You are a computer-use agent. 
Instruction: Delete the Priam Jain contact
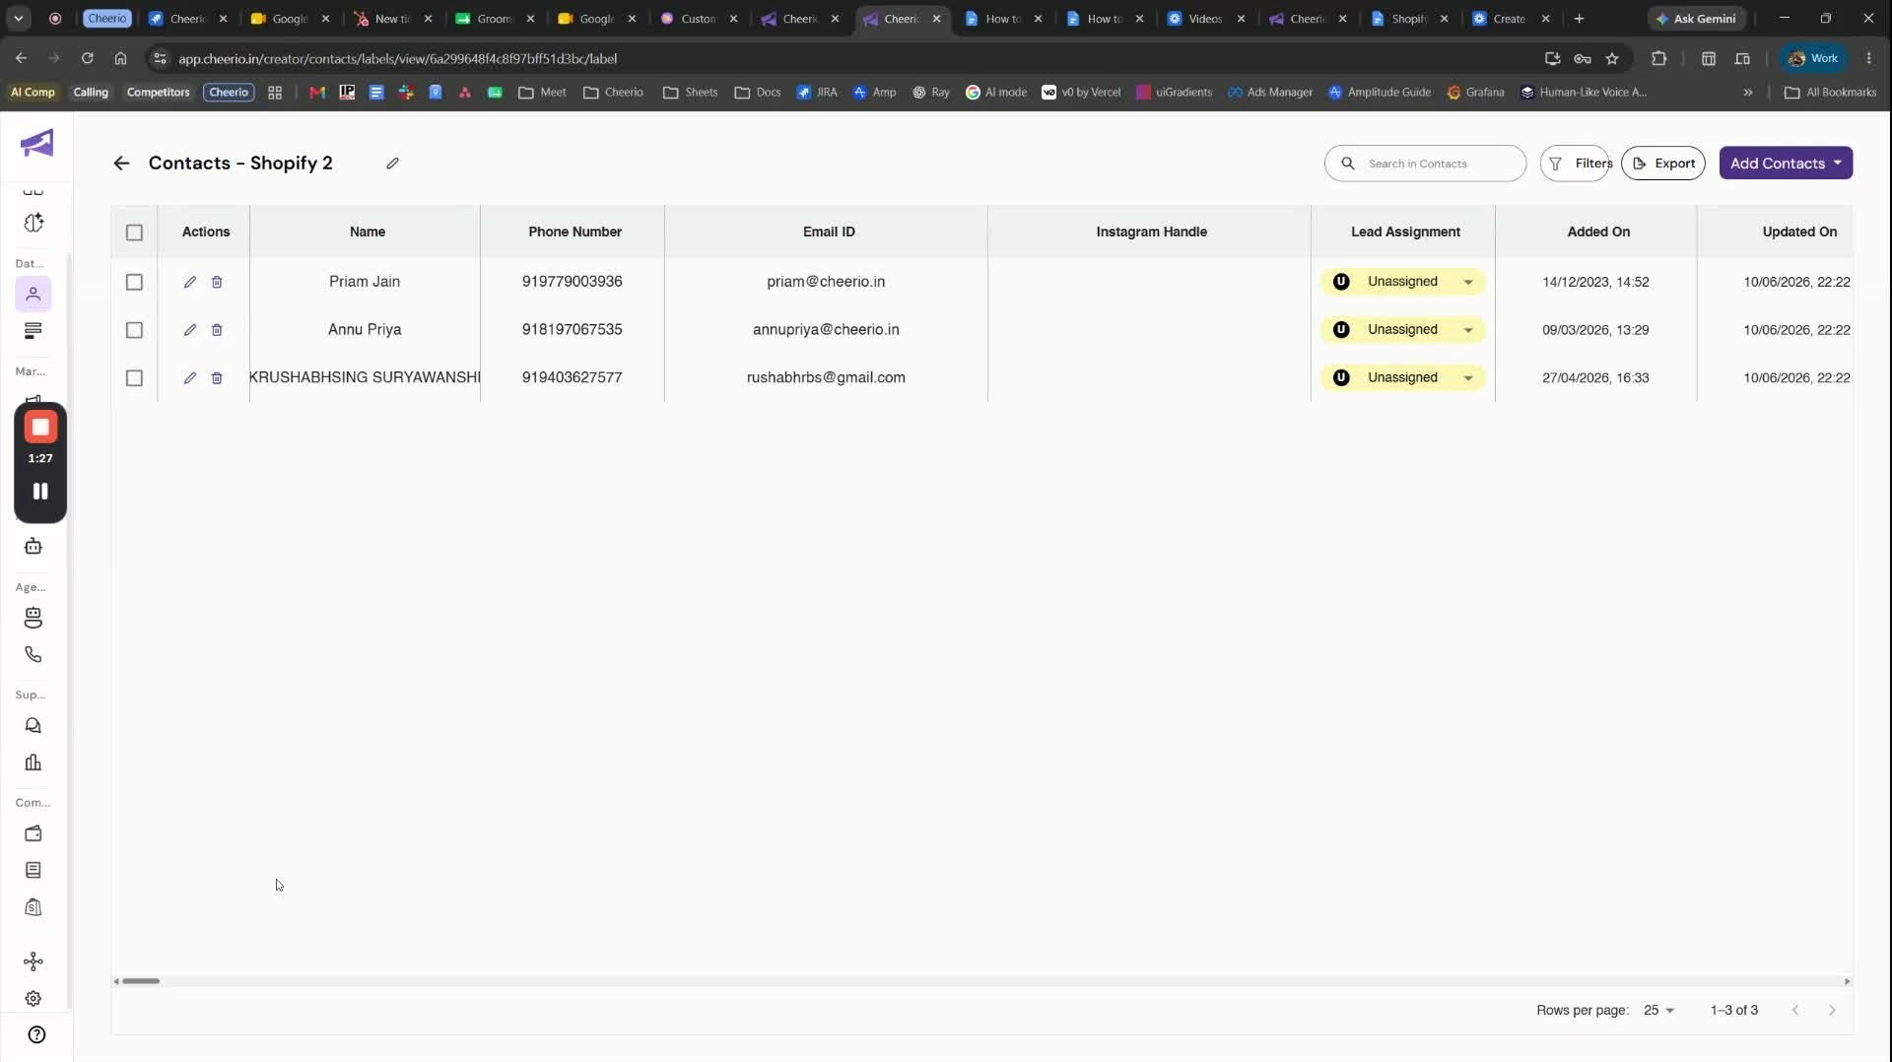(217, 282)
